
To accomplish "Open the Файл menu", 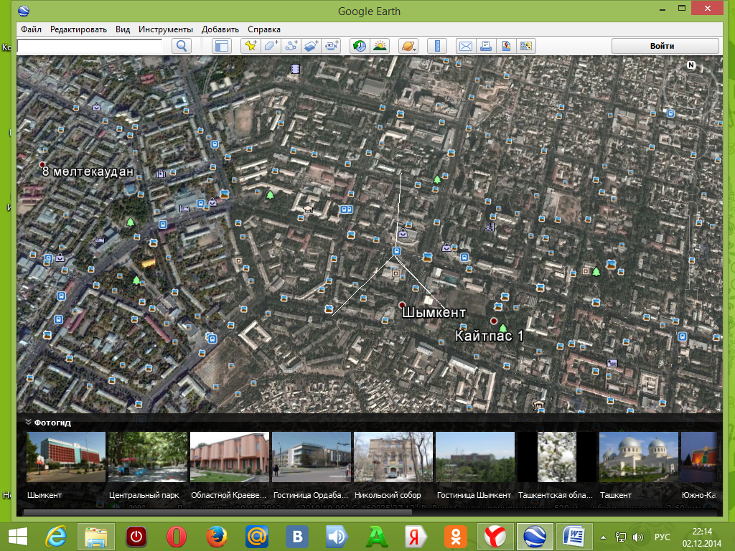I will (x=31, y=29).
